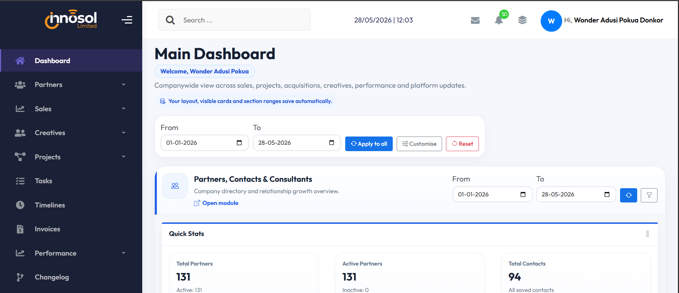Open calendar picker for Partners section From date
This screenshot has width=679, height=293.
523,195
